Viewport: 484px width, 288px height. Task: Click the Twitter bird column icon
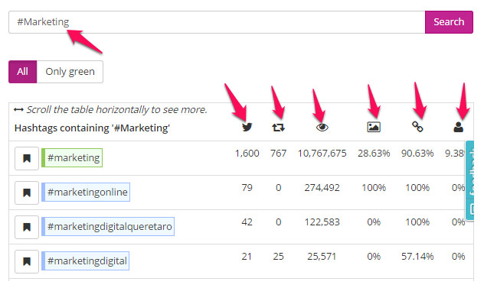[247, 127]
